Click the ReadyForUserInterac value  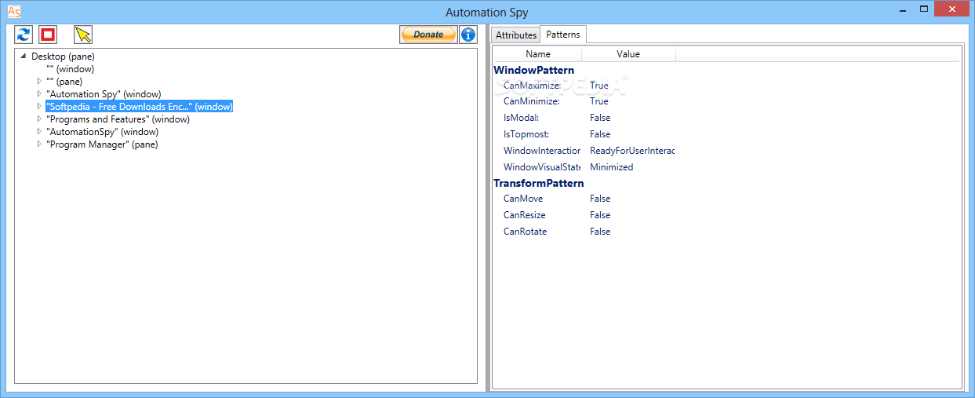click(x=632, y=151)
